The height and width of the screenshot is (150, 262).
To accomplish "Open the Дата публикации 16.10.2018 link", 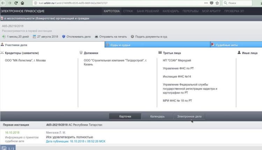I will click(x=75, y=141).
